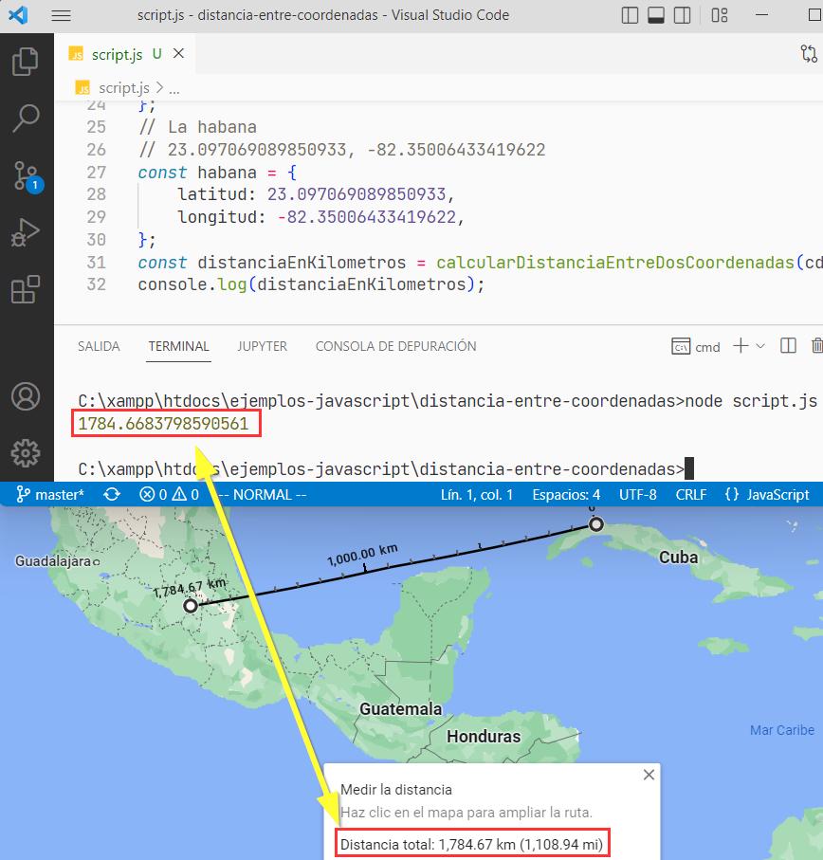Screen dimensions: 823x860
Task: Create a new terminal with plus icon
Action: point(741,346)
